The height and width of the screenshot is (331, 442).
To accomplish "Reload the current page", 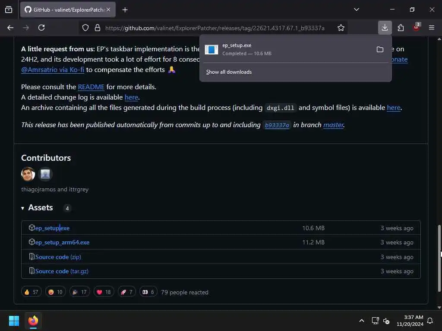I will (x=41, y=28).
